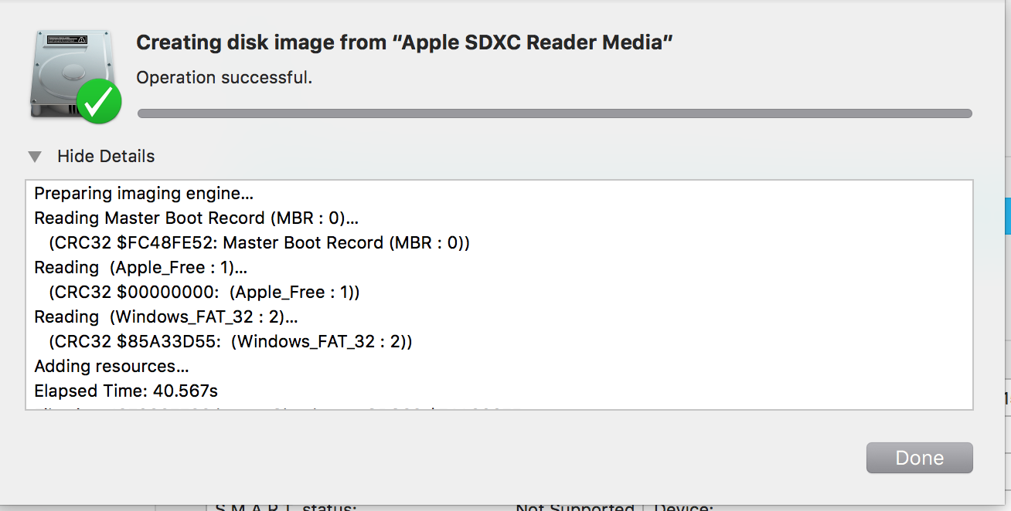Select the Preparing imaging engine log line
This screenshot has width=1011, height=511.
pyautogui.click(x=144, y=194)
